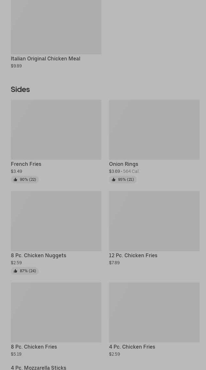Select the 12 Pc. Chicken Fries title
Screen dimensions: 206x370
133,255
